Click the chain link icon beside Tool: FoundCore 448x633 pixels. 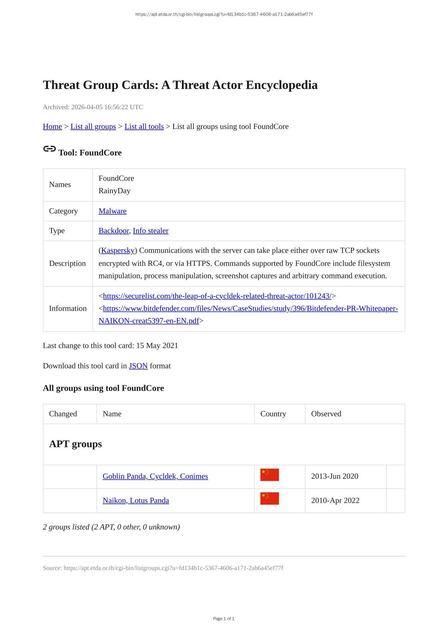(49, 149)
